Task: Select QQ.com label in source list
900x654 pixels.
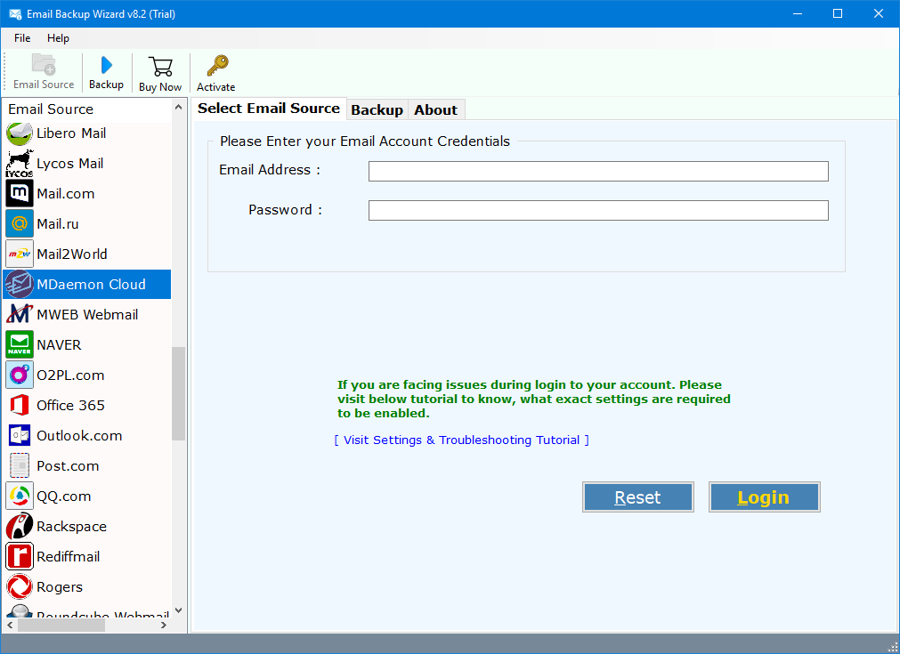Action: 64,497
